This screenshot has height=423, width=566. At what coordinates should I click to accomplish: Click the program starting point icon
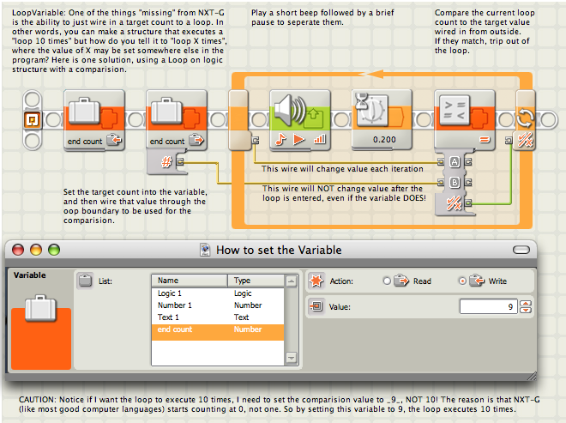(32, 119)
